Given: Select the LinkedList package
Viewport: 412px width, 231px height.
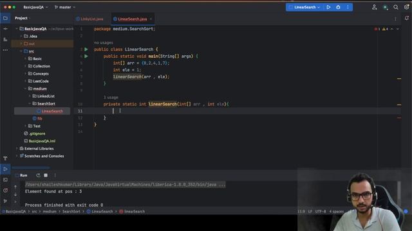Looking at the screenshot, I should tap(46, 96).
